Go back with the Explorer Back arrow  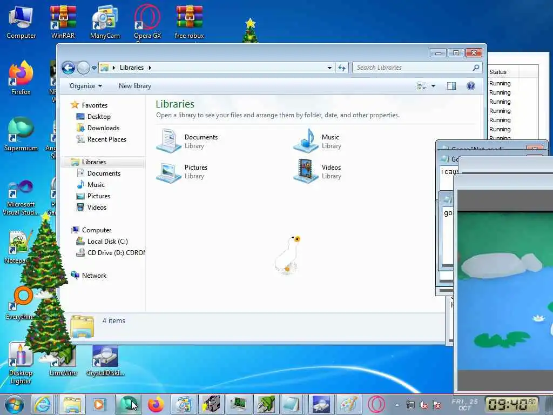(69, 68)
